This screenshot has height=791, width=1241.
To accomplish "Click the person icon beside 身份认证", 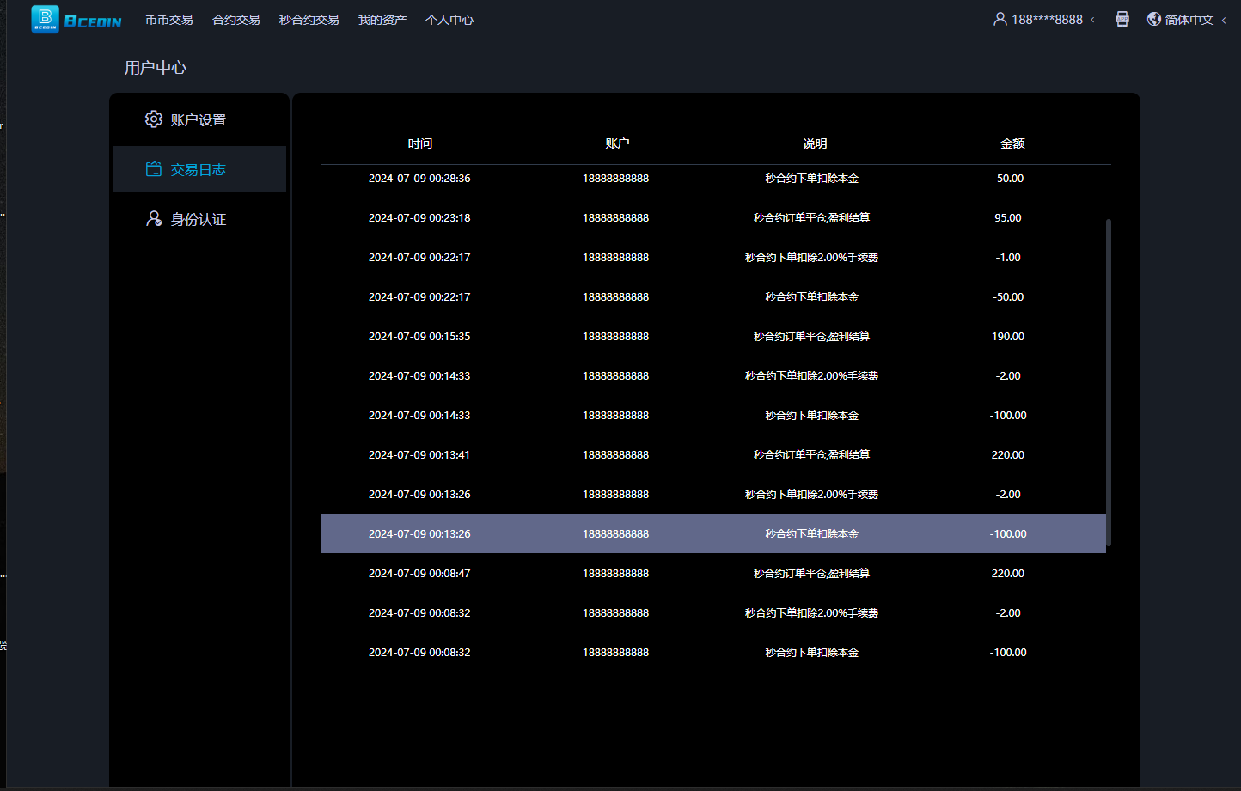I will 154,219.
